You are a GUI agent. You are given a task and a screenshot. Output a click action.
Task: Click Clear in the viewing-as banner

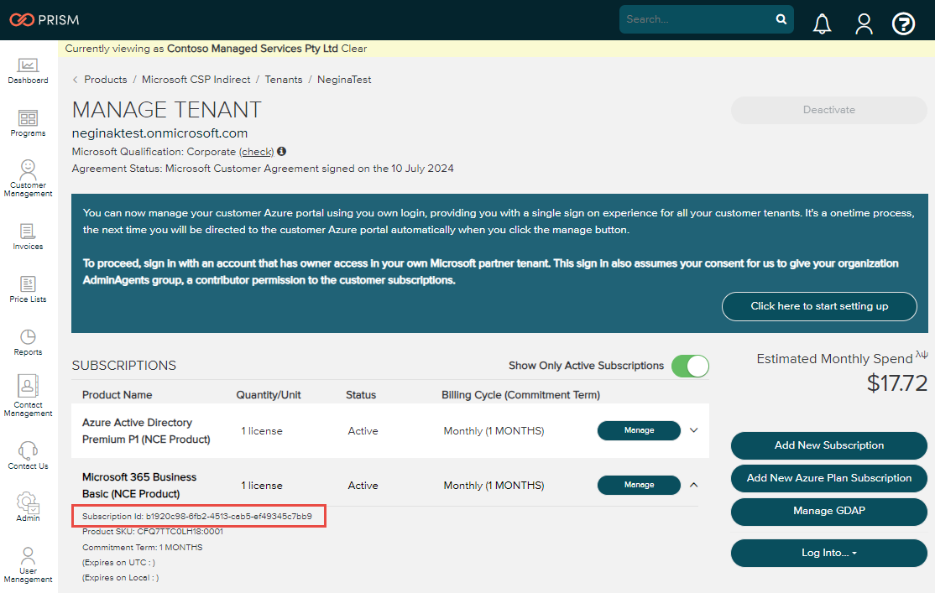[x=354, y=49]
